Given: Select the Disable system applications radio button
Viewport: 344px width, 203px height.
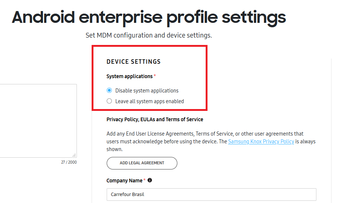Looking at the screenshot, I should tap(109, 91).
